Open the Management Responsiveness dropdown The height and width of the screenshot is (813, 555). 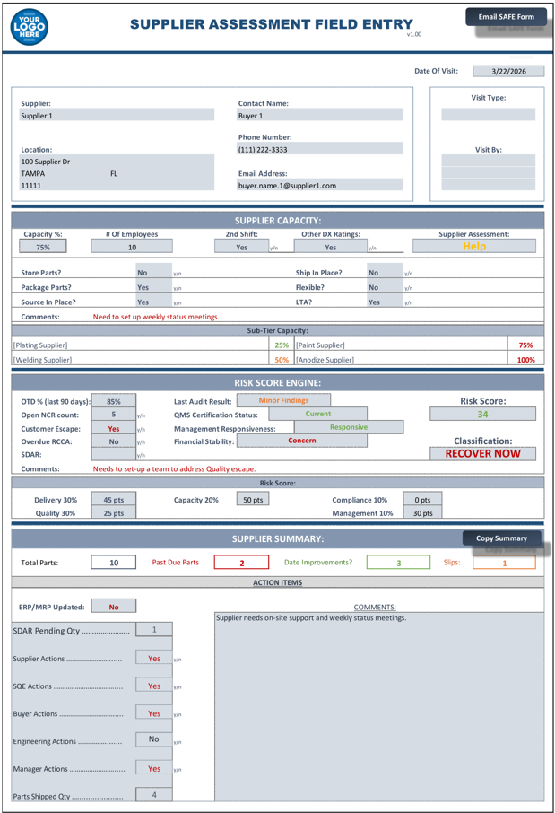coord(349,427)
